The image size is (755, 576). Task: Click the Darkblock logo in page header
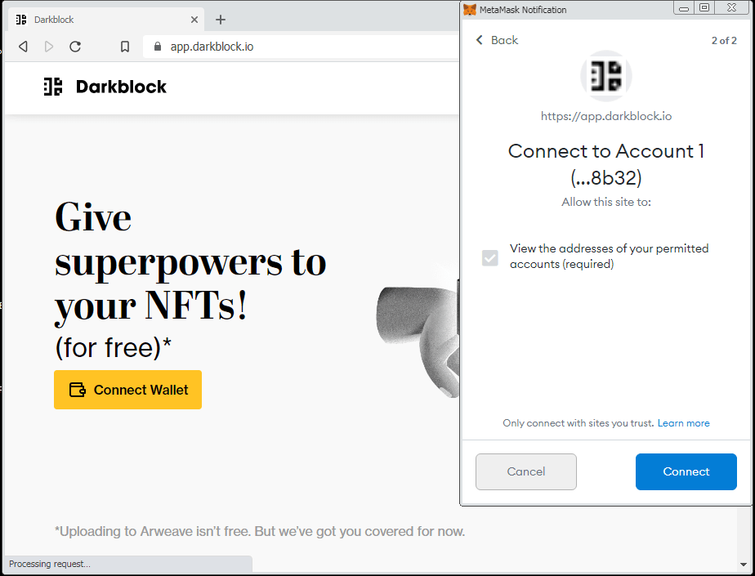point(105,87)
